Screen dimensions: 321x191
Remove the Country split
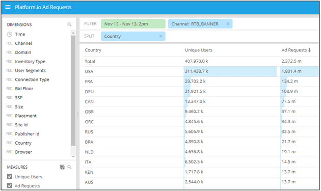point(160,36)
